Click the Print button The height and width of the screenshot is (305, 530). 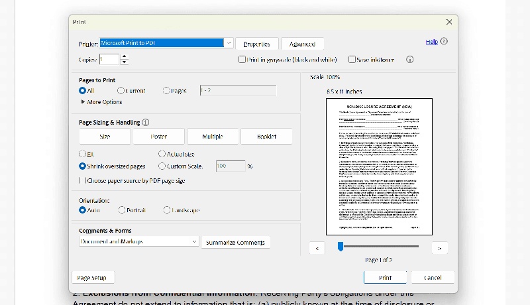386,278
